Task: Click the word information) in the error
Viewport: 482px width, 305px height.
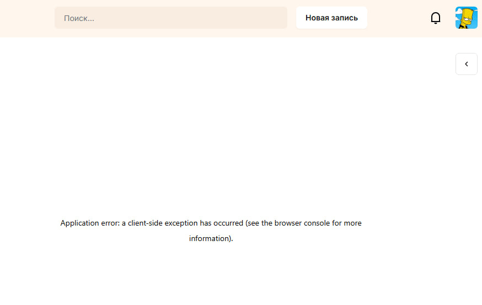Action: point(211,238)
